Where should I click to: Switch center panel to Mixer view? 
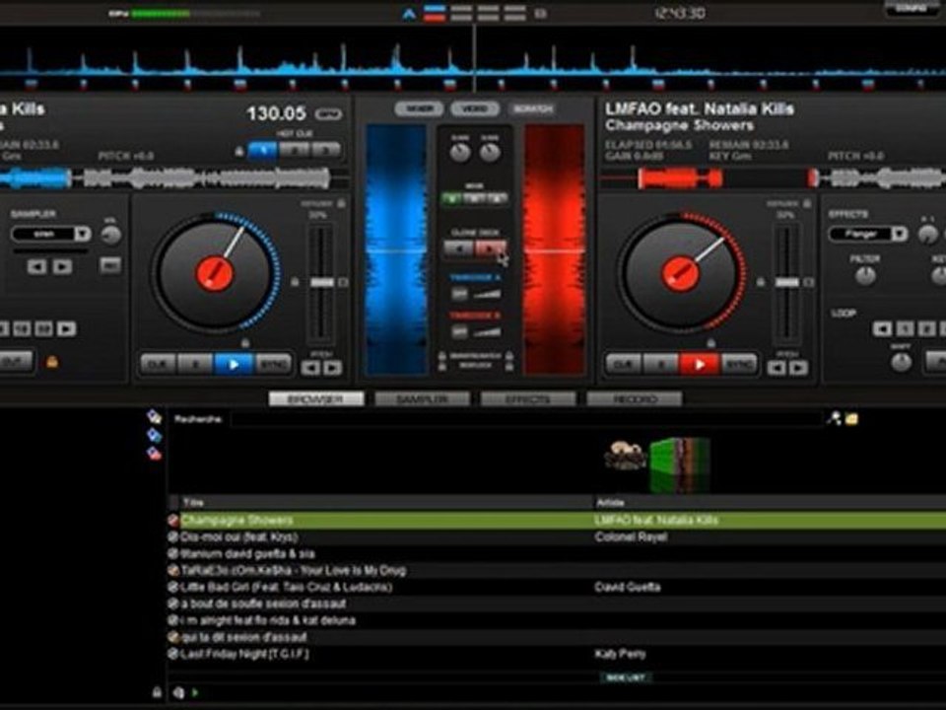[420, 108]
